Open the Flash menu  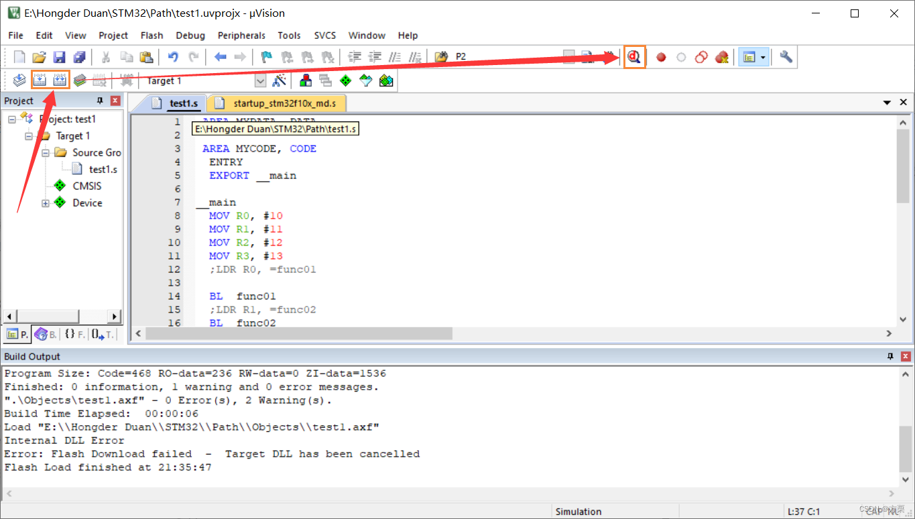click(x=152, y=36)
